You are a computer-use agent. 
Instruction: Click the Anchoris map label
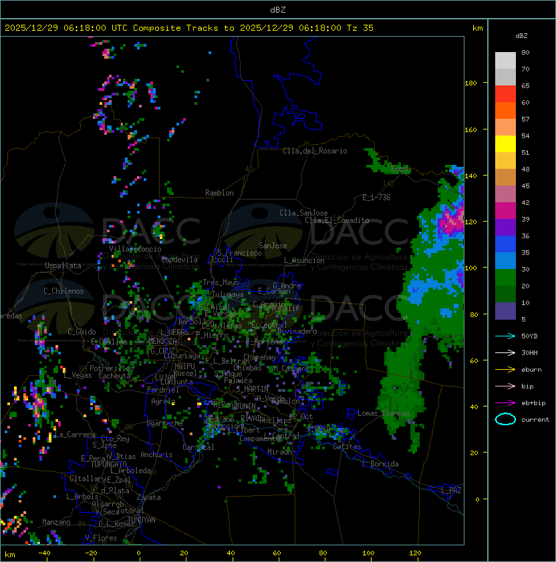coord(156,455)
